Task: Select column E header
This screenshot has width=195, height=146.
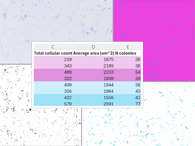Action: click(128, 47)
